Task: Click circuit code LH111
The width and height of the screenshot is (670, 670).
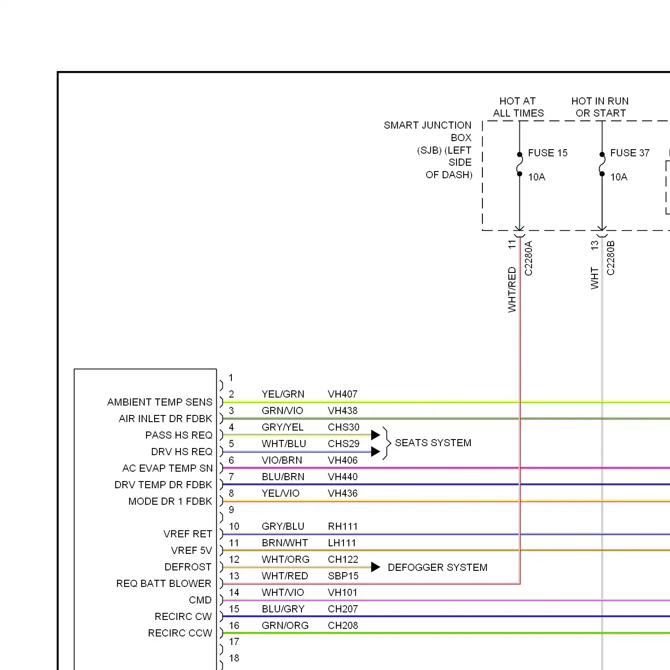Action: click(x=342, y=543)
